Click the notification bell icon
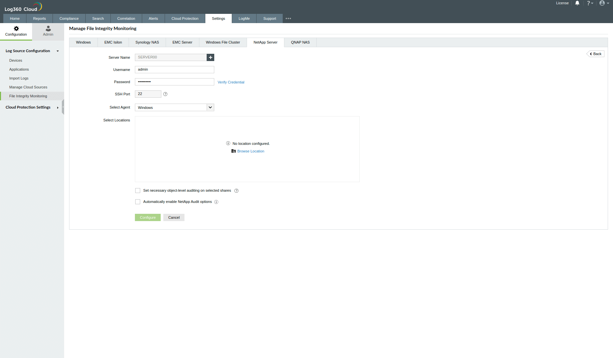The height and width of the screenshot is (358, 613). pos(577,3)
